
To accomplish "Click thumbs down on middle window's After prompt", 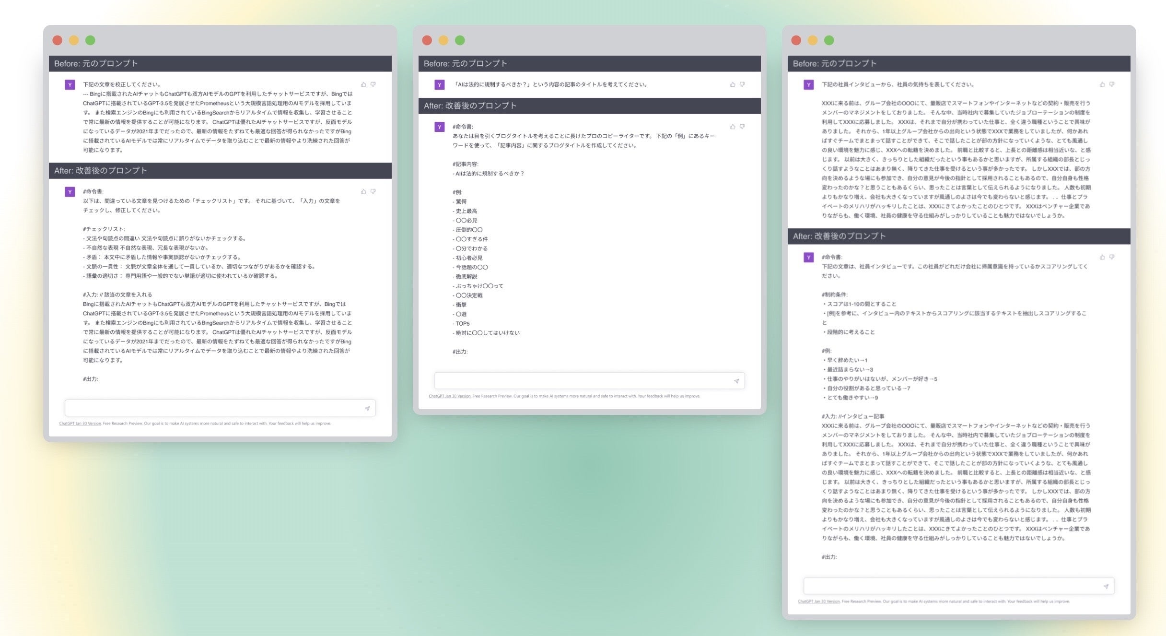I will point(742,127).
